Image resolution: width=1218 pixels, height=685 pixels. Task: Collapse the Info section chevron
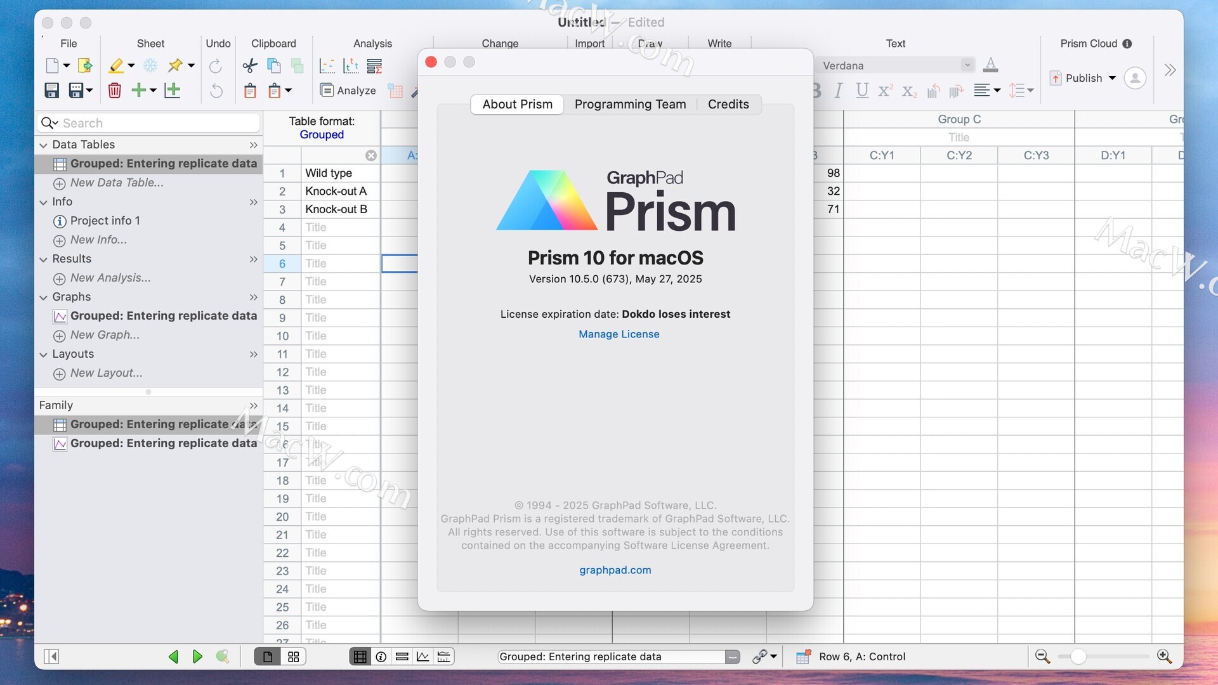point(43,202)
